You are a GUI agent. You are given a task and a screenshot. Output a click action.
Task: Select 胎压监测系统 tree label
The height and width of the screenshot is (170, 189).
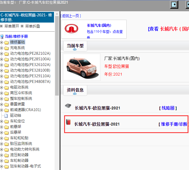click(21, 143)
